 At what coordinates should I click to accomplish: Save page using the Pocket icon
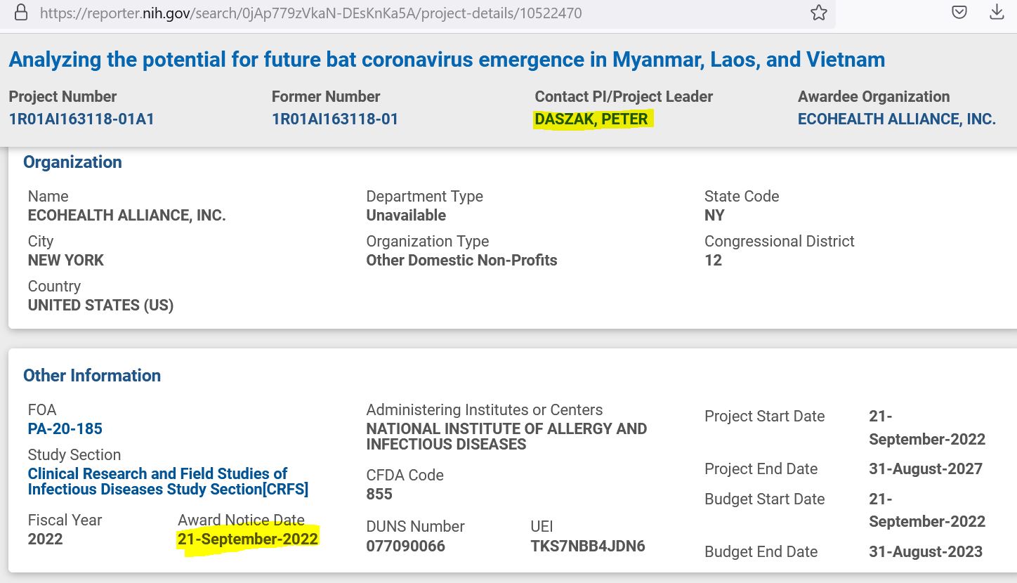pyautogui.click(x=959, y=12)
